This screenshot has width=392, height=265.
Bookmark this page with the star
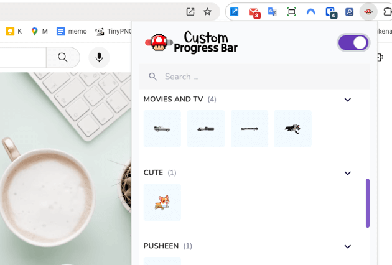[207, 11]
